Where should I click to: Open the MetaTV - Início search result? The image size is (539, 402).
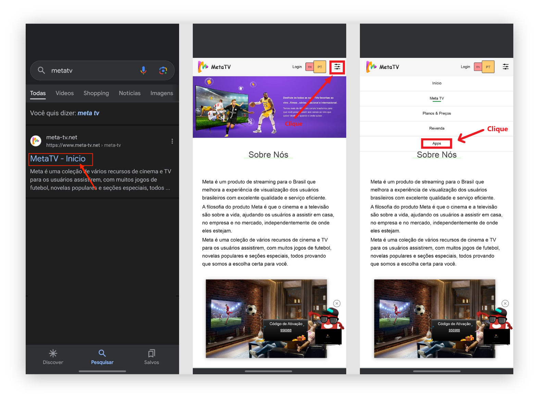point(58,159)
